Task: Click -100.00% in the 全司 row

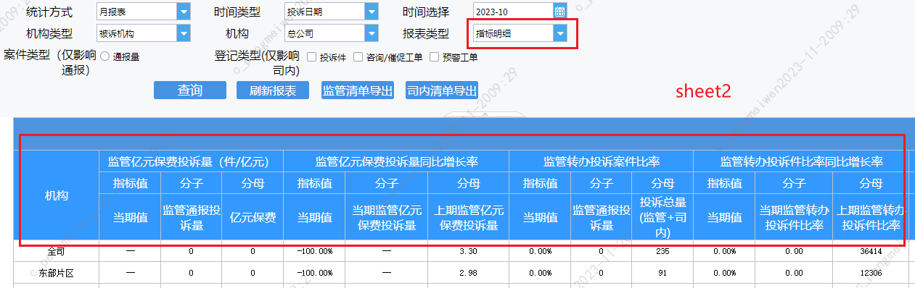Action: 314,251
